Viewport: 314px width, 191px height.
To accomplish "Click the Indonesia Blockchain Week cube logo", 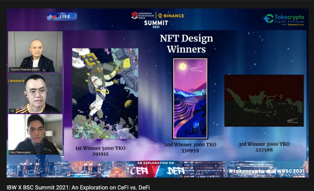I will pos(134,16).
